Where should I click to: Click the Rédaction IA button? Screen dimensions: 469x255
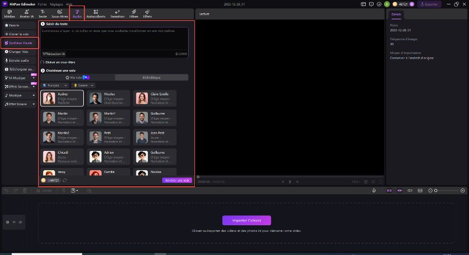click(x=54, y=54)
